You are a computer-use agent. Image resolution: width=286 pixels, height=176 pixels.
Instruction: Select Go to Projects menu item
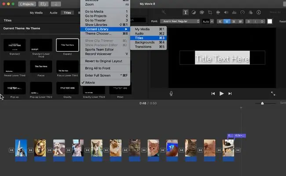click(105, 16)
